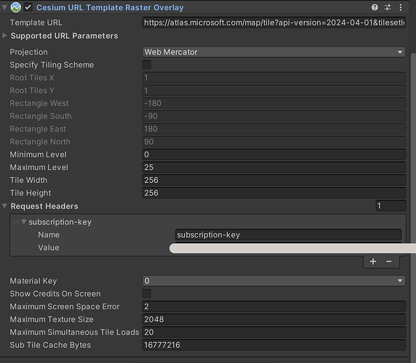Click the Cesium globe component icon

[16, 7]
